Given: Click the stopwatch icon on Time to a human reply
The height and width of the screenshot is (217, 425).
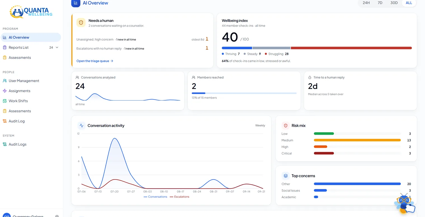Looking at the screenshot, I should coord(310,78).
